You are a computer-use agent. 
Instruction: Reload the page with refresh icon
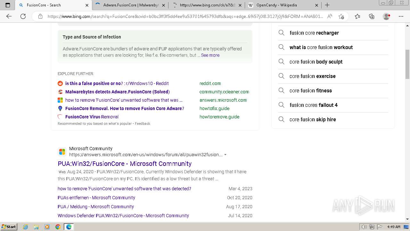(x=23, y=16)
